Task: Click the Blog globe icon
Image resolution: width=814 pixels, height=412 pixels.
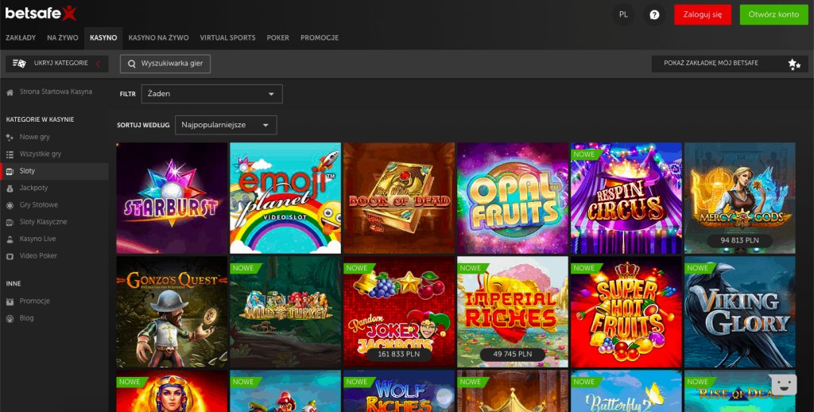Action: (10, 318)
